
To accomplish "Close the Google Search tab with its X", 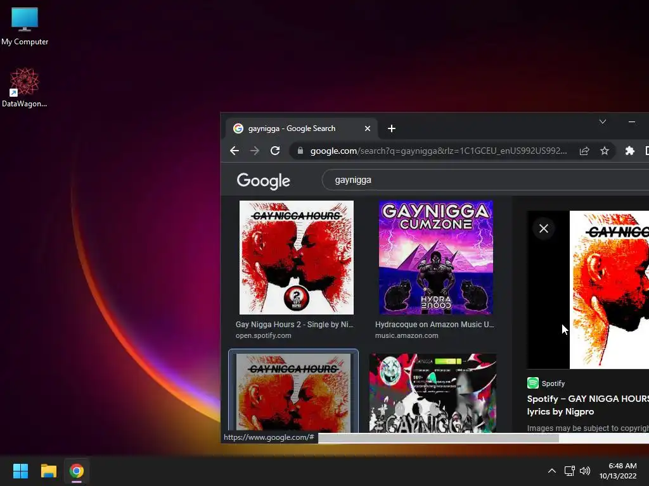I will click(367, 128).
